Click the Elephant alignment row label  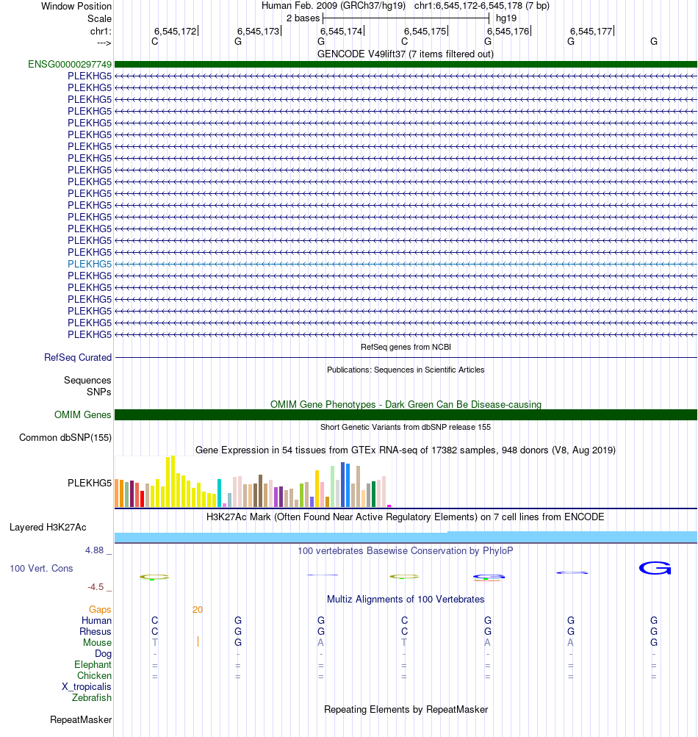click(x=93, y=664)
